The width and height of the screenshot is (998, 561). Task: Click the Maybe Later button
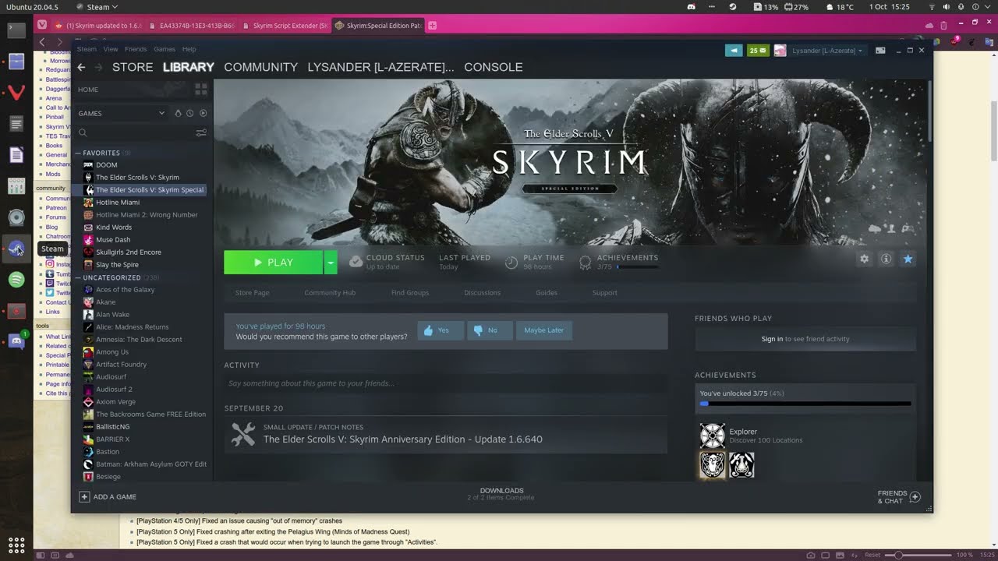(x=544, y=330)
